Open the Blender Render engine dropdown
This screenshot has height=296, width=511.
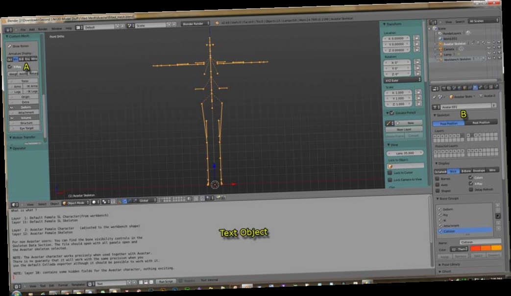pos(196,24)
